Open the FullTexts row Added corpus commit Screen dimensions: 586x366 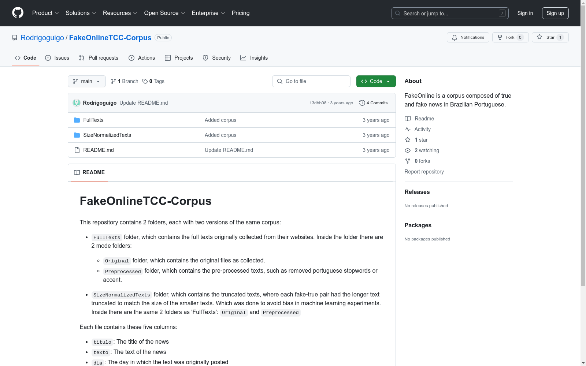click(x=220, y=120)
